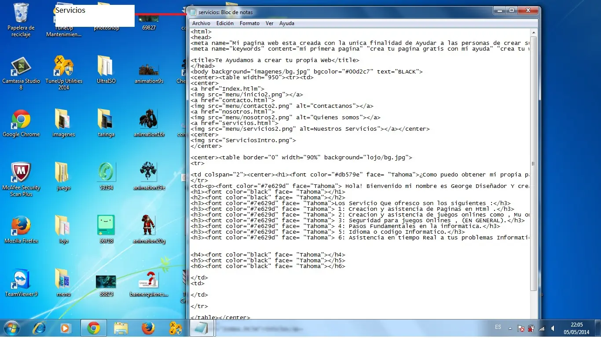Click the line '4: Pasos Fundamentales en la informatica'

345,226
